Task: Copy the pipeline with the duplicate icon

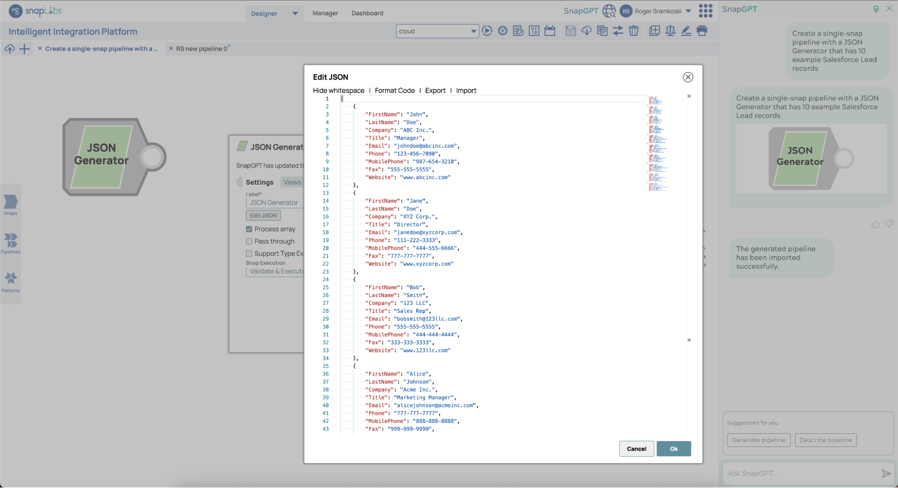Action: point(602,31)
